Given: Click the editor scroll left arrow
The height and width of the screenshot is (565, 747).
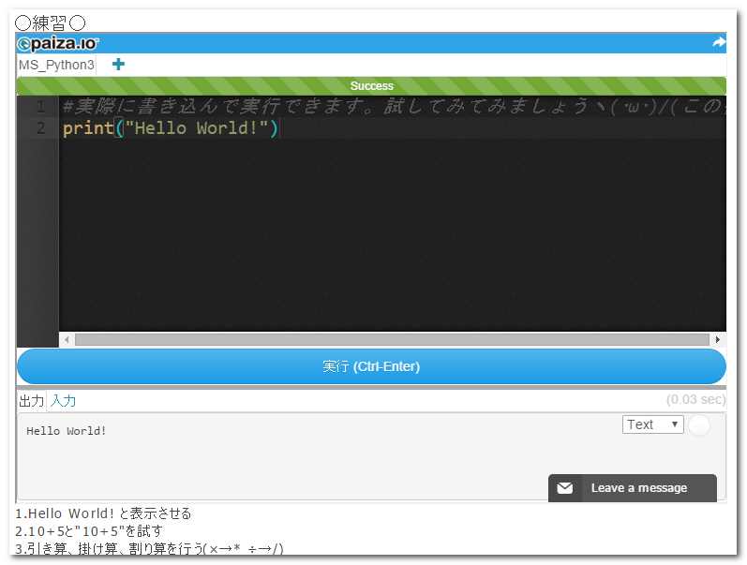Looking at the screenshot, I should (x=67, y=340).
